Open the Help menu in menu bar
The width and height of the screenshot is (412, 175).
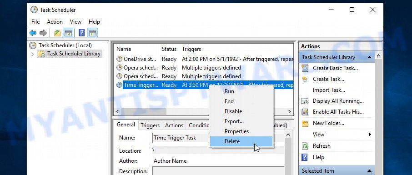coord(94,21)
